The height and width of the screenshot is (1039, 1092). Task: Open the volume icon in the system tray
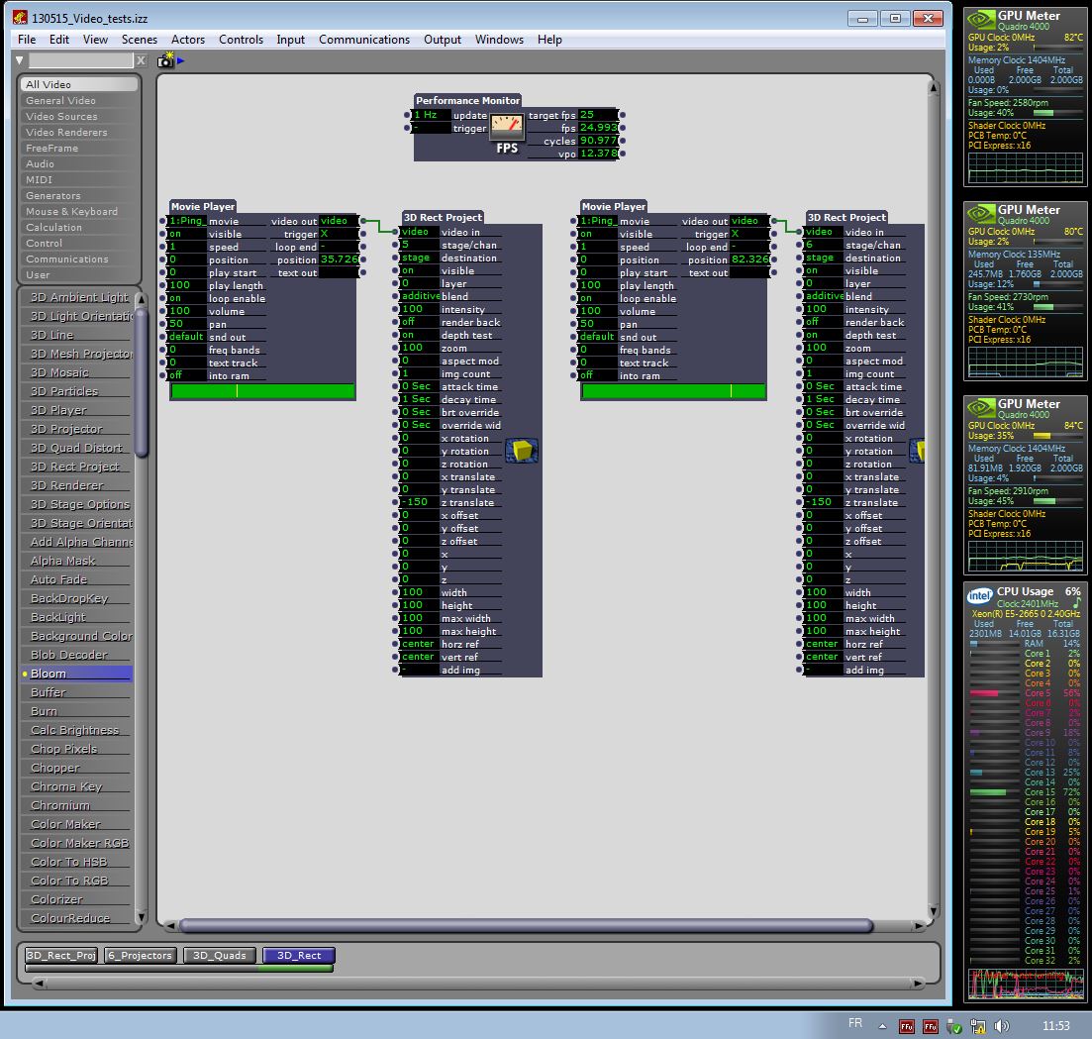pyautogui.click(x=1002, y=1026)
